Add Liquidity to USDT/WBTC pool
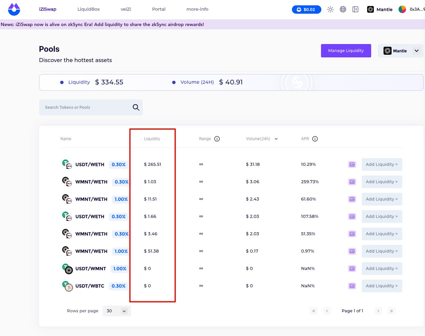 382,286
